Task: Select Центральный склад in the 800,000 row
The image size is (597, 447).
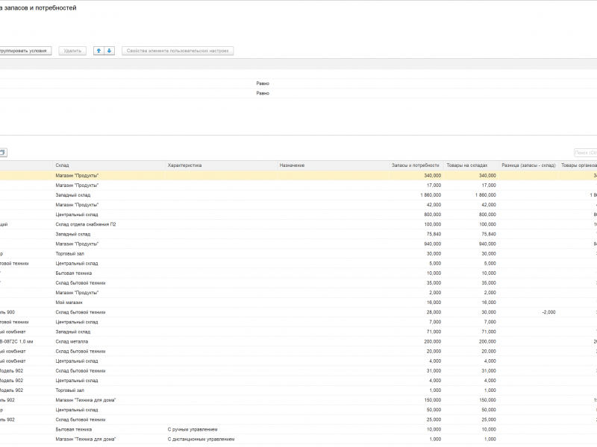Action: [x=77, y=215]
